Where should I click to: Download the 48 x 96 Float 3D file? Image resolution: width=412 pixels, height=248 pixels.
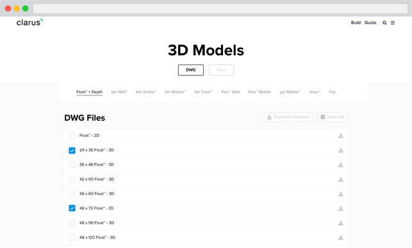click(x=340, y=223)
